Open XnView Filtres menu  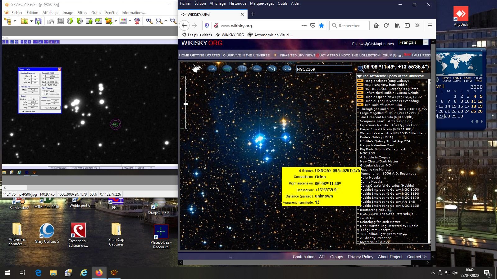(x=82, y=13)
